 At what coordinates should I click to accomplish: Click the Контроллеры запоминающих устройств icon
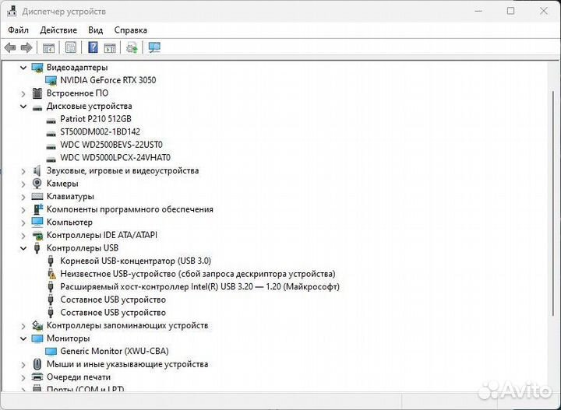[x=37, y=325]
